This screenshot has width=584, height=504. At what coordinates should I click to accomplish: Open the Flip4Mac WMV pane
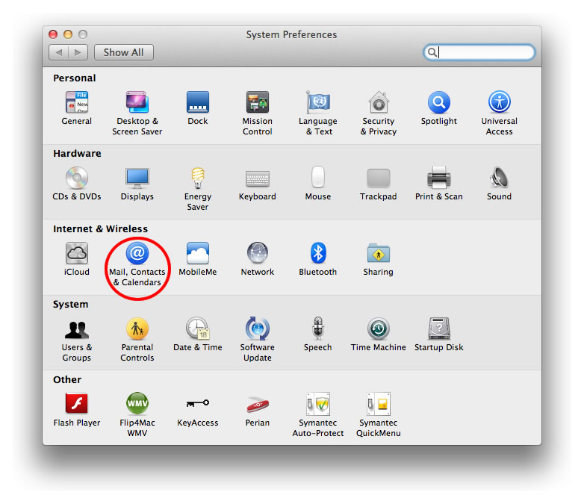pos(137,405)
